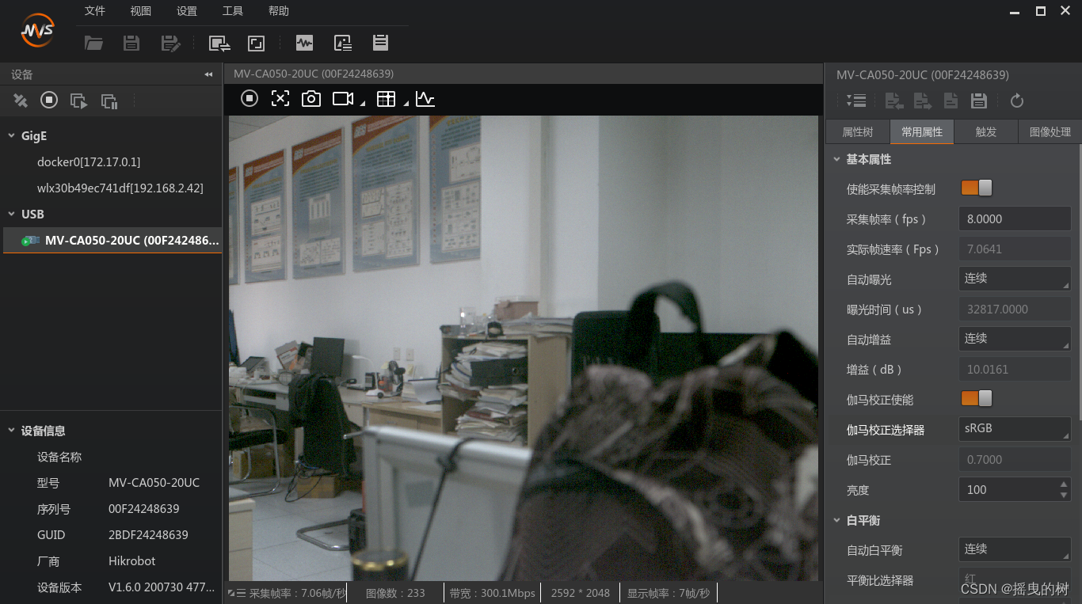This screenshot has height=604, width=1082.
Task: Open the 自动增益 dropdown
Action: (1015, 339)
